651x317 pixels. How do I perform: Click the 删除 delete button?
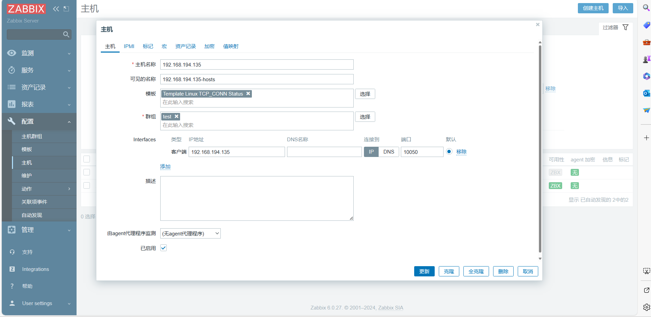(503, 271)
